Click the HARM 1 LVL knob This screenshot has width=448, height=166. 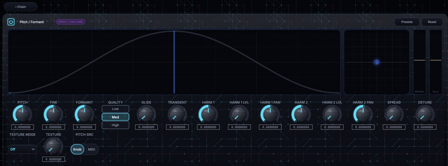click(x=239, y=114)
